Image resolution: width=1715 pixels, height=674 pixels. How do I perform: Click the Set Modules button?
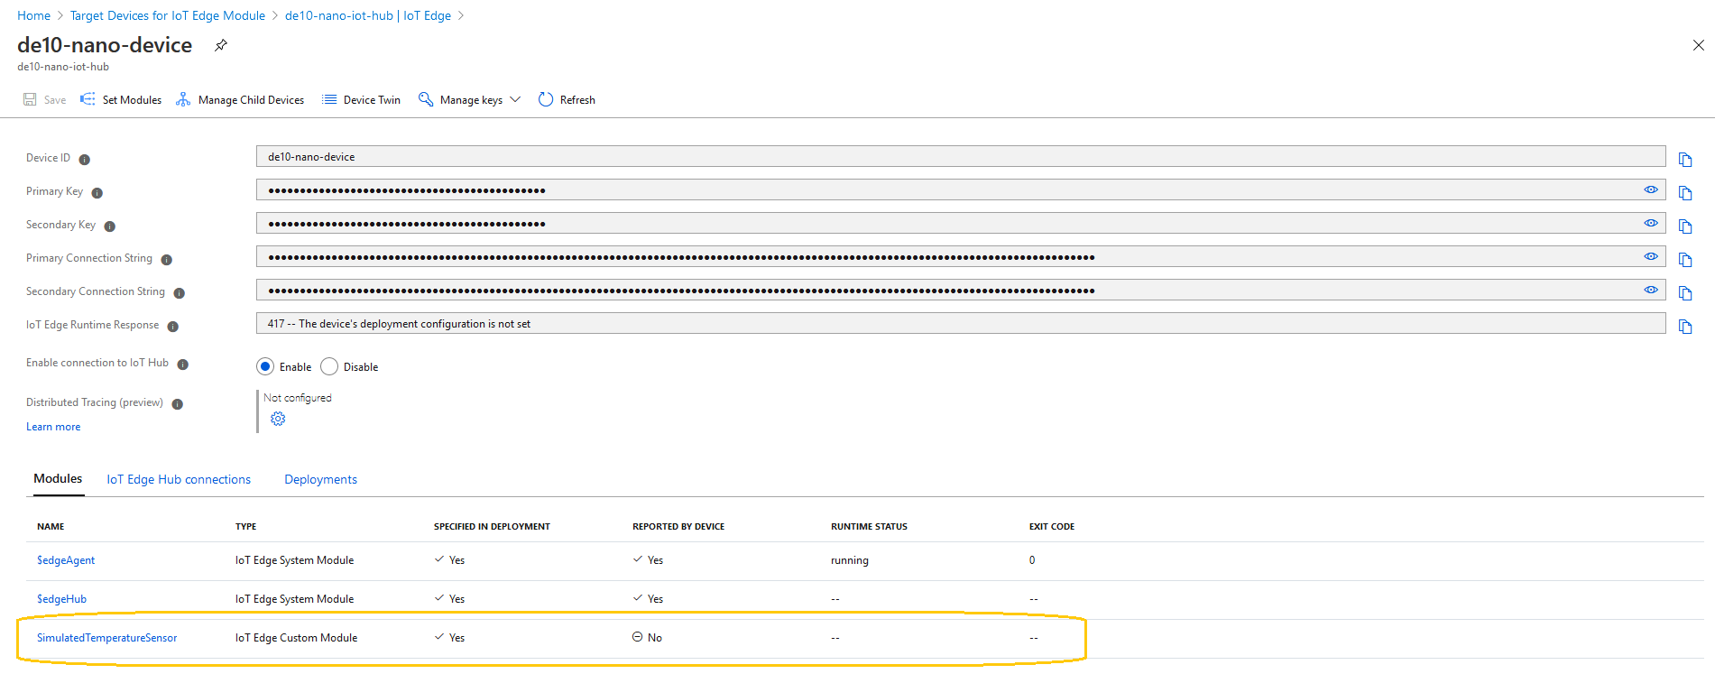(x=121, y=100)
